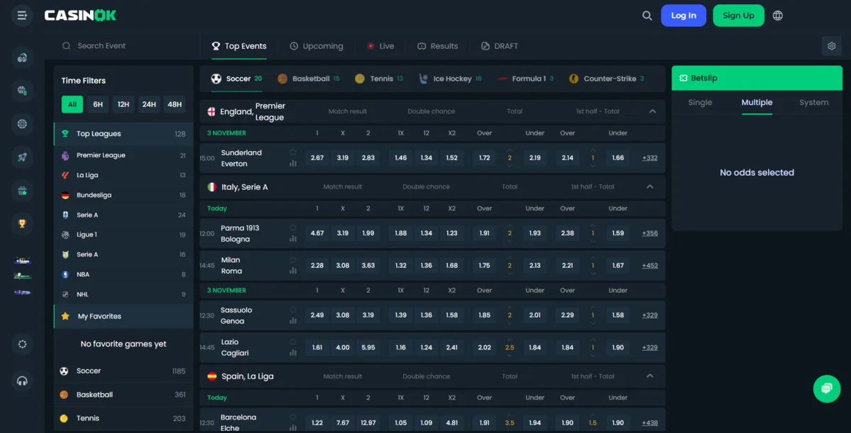Open the live chat bubble
The width and height of the screenshot is (851, 433).
pyautogui.click(x=826, y=389)
